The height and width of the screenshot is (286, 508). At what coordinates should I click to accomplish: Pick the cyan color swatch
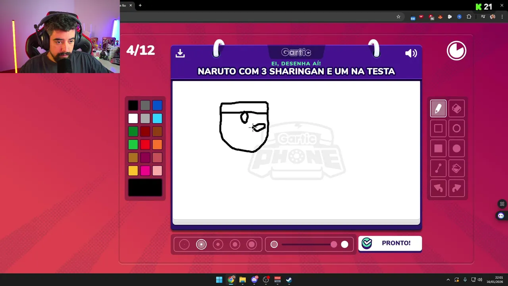pyautogui.click(x=157, y=118)
